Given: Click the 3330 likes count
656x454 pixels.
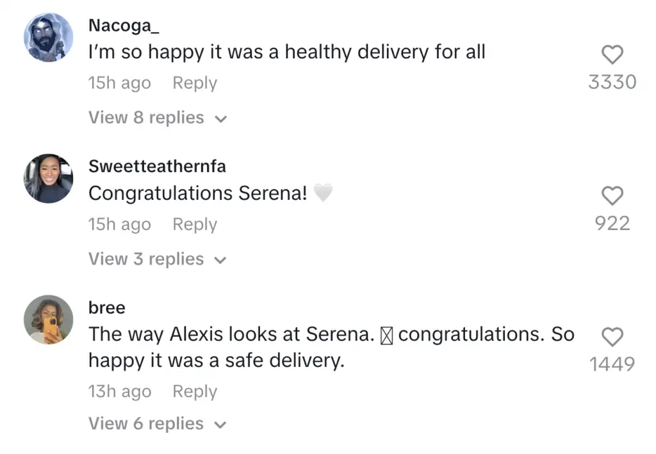Looking at the screenshot, I should [612, 82].
